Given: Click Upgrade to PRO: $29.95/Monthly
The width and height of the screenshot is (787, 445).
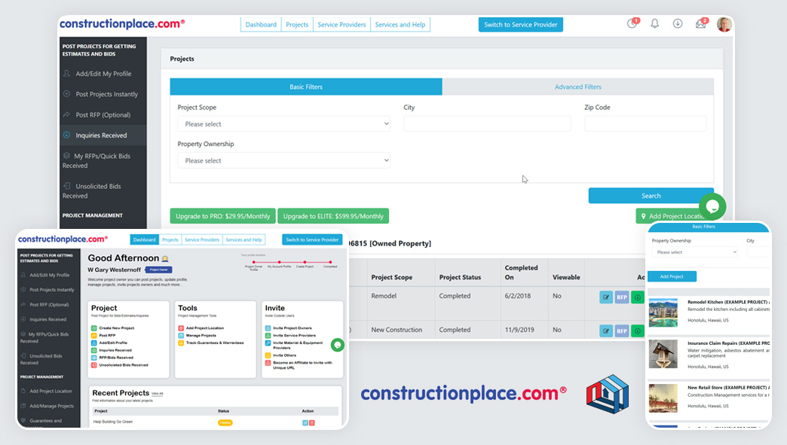Looking at the screenshot, I should [x=223, y=216].
